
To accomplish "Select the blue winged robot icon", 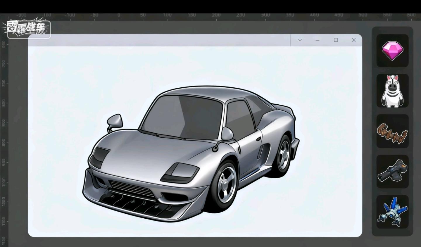I will coord(392,212).
